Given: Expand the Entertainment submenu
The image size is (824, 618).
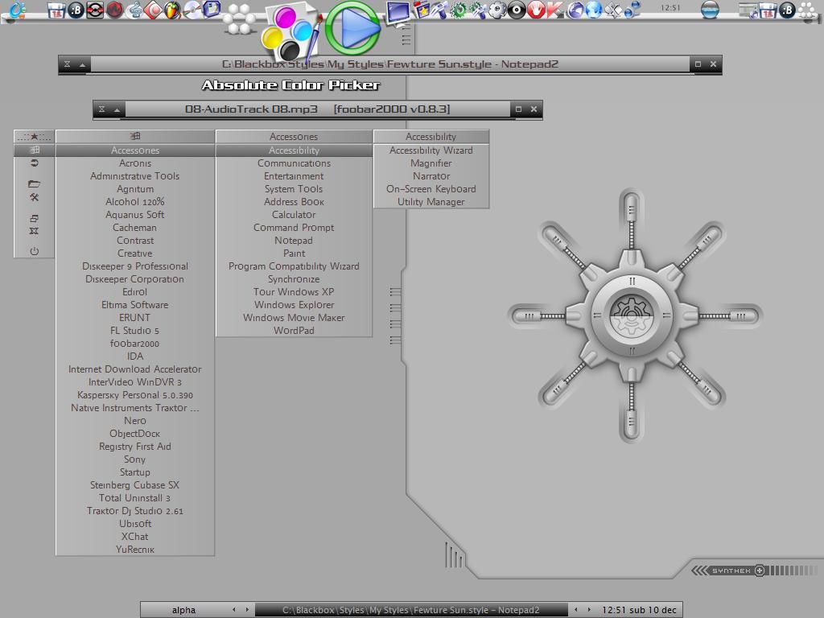Looking at the screenshot, I should [x=294, y=176].
